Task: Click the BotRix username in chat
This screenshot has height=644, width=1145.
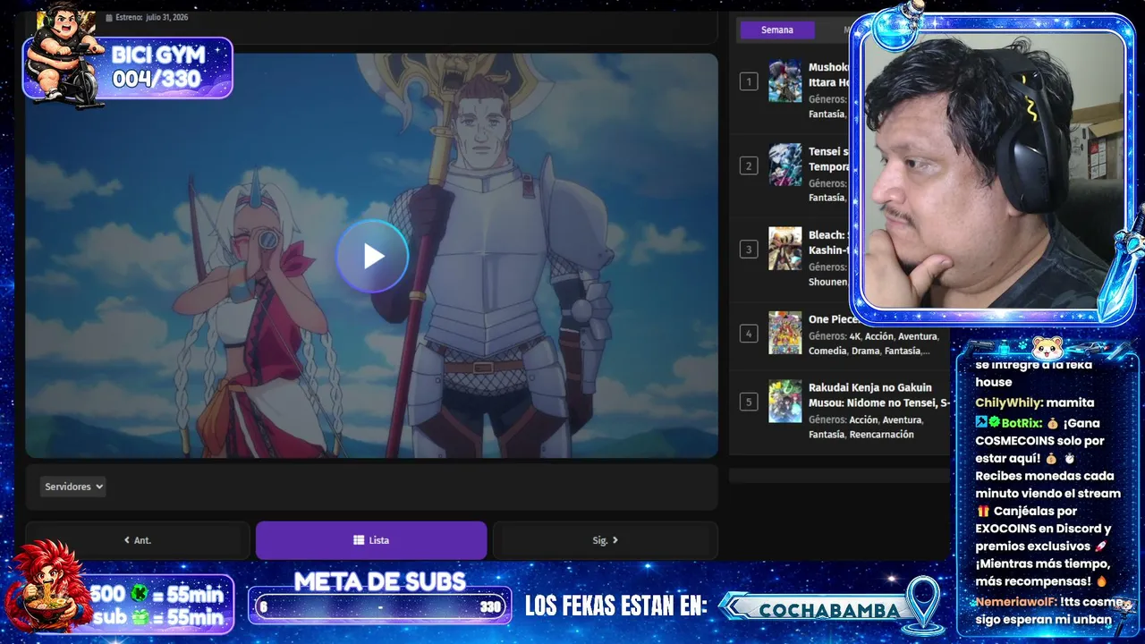Action: 1021,423
